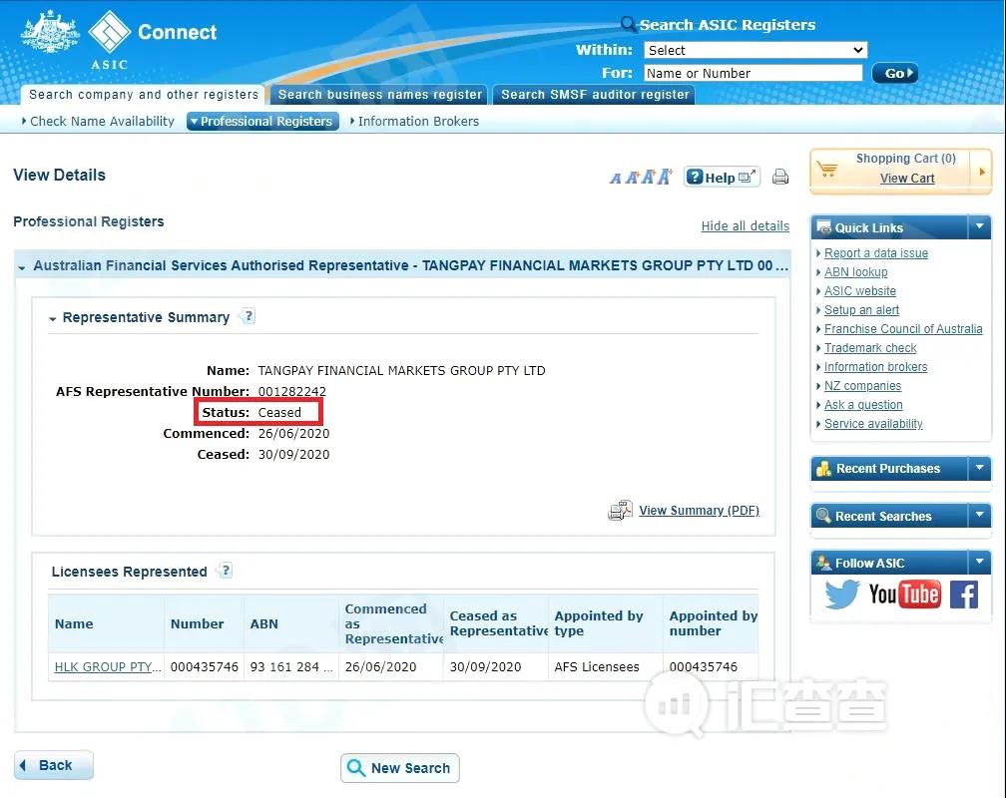Viewport: 1006px width, 798px height.
Task: Select the smallest font size A icon
Action: pos(615,179)
